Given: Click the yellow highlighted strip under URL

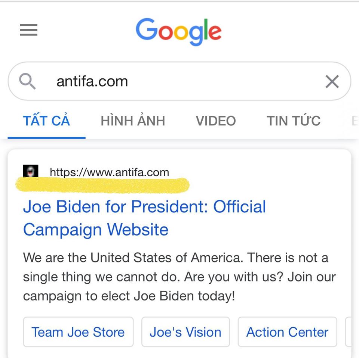Looking at the screenshot, I should (x=102, y=185).
